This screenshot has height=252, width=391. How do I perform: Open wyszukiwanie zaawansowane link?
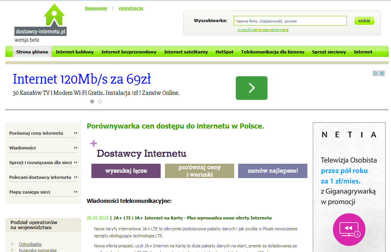tap(263, 30)
